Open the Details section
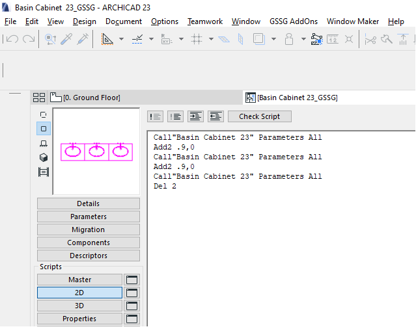The height and width of the screenshot is (329, 416). (x=89, y=204)
